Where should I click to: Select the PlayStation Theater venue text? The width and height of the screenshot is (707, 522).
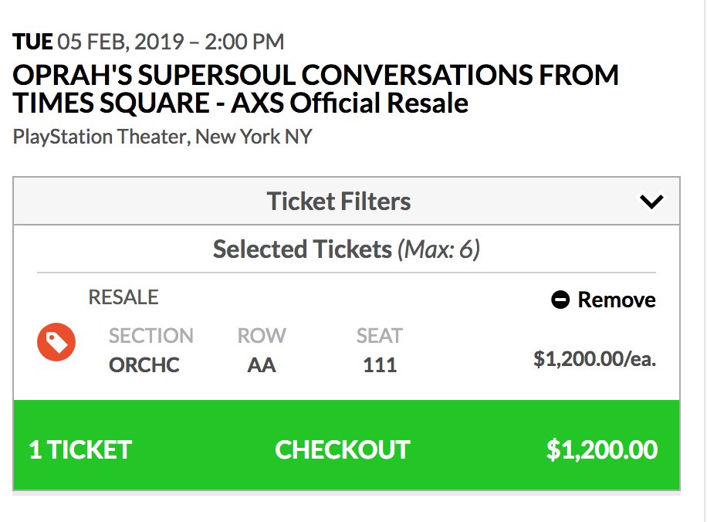pos(163,137)
